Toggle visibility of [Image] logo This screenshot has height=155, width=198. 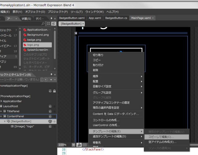click(x=50, y=126)
